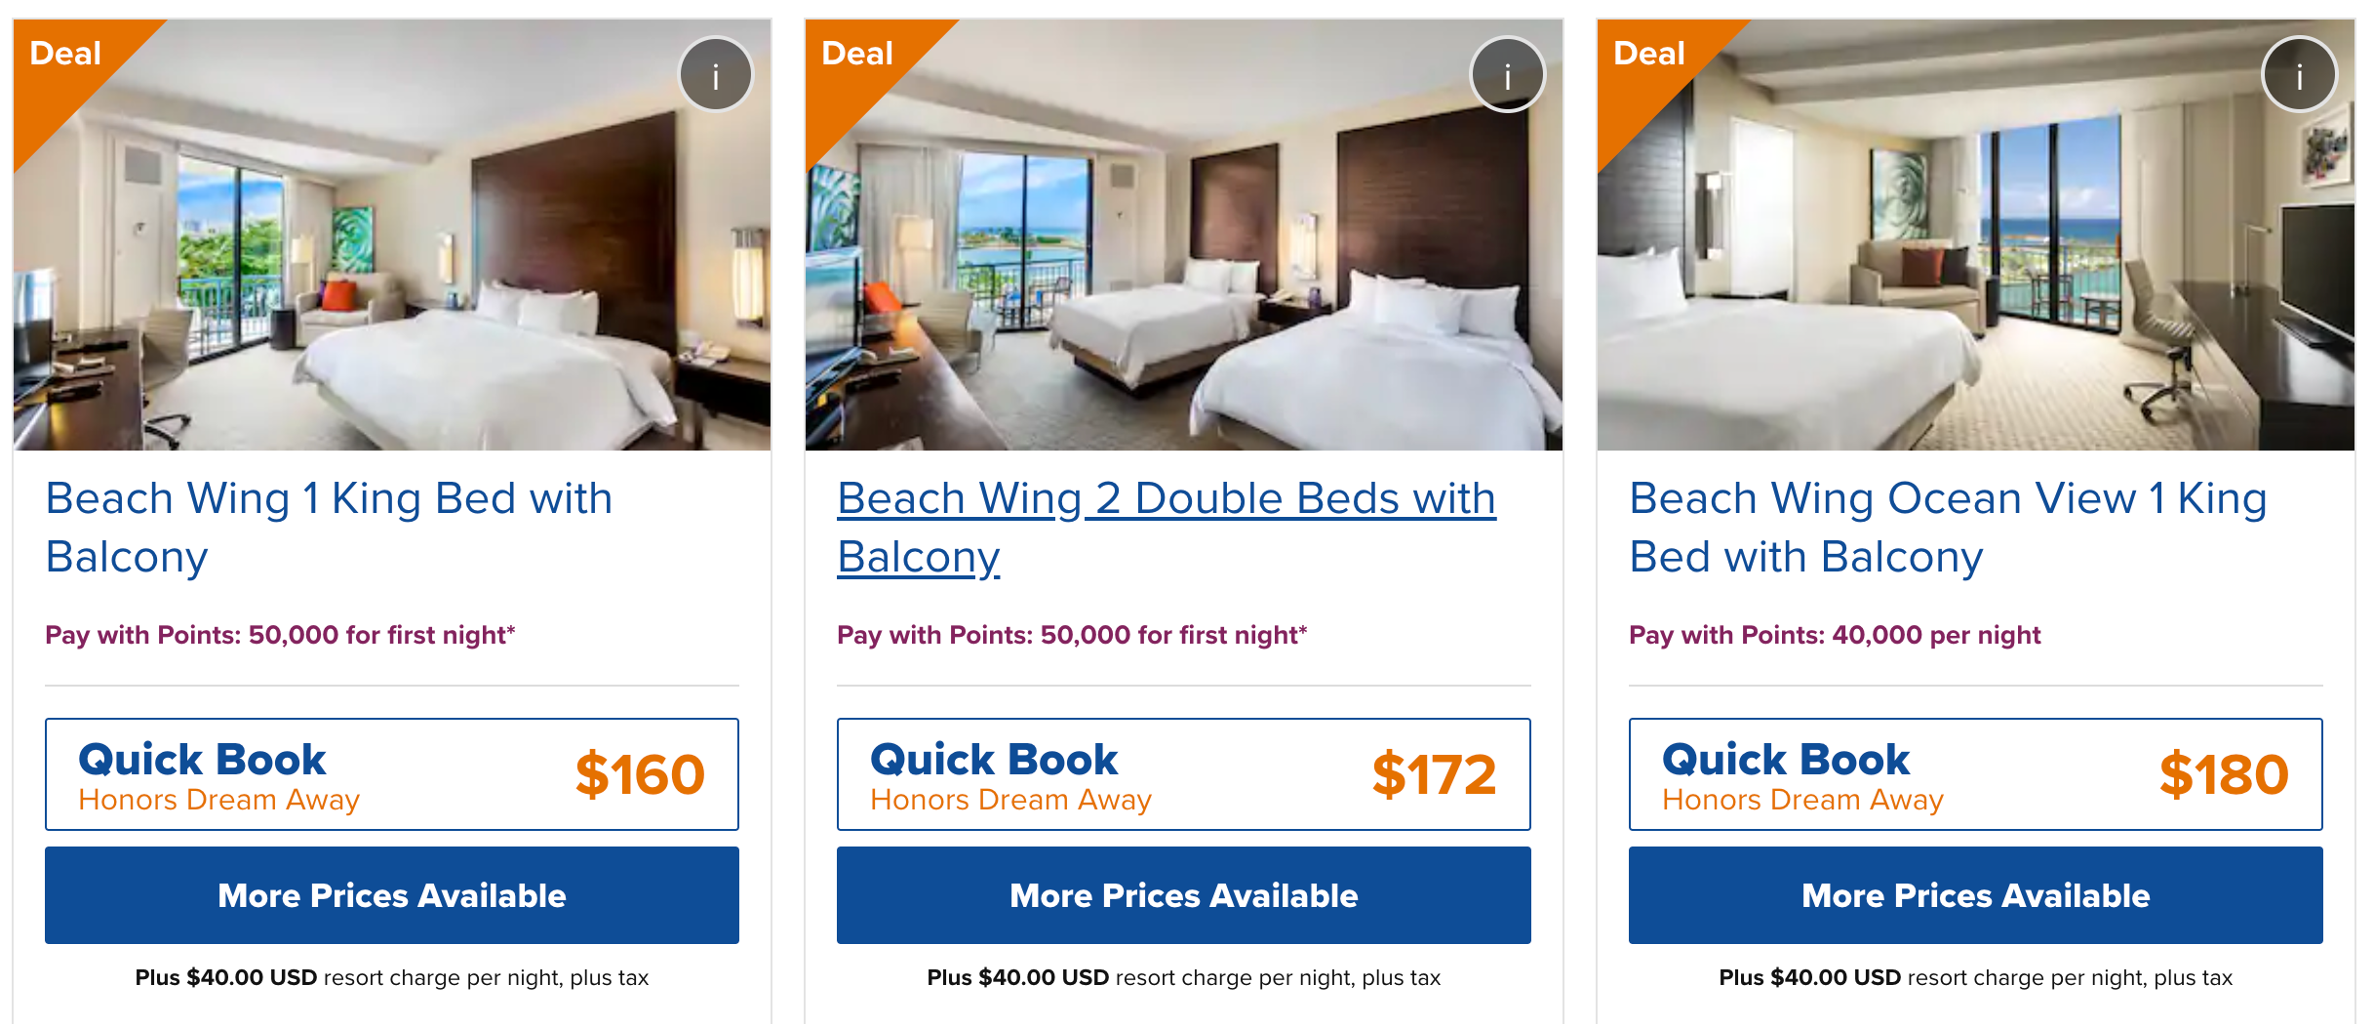Click Deal badge on 2 Double Beds room
Image resolution: width=2374 pixels, height=1024 pixels.
857,54
